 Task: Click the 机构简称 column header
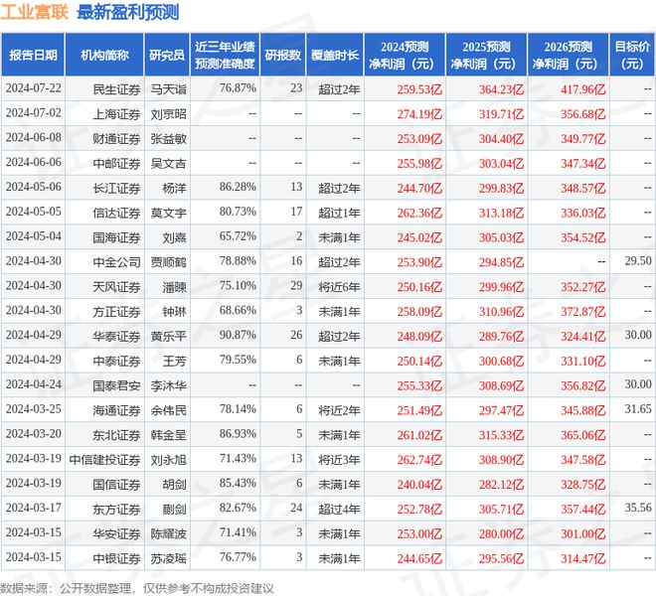[x=104, y=56]
